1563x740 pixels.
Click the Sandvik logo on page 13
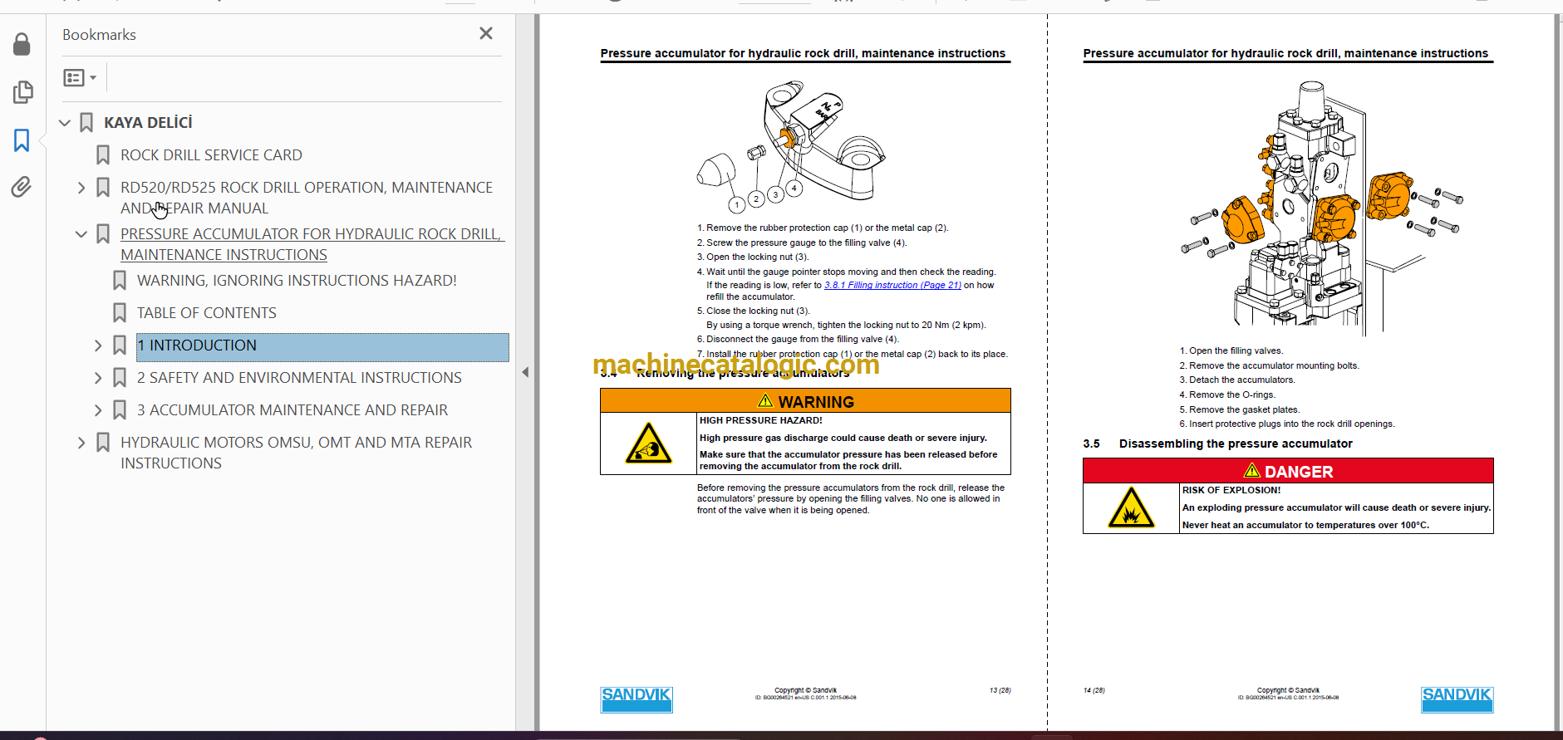[x=637, y=699]
